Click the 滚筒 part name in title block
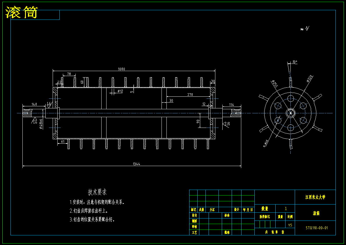 coord(316,213)
